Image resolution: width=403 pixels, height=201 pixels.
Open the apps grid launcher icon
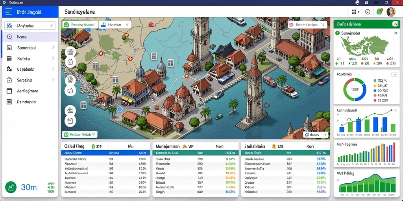point(354,12)
